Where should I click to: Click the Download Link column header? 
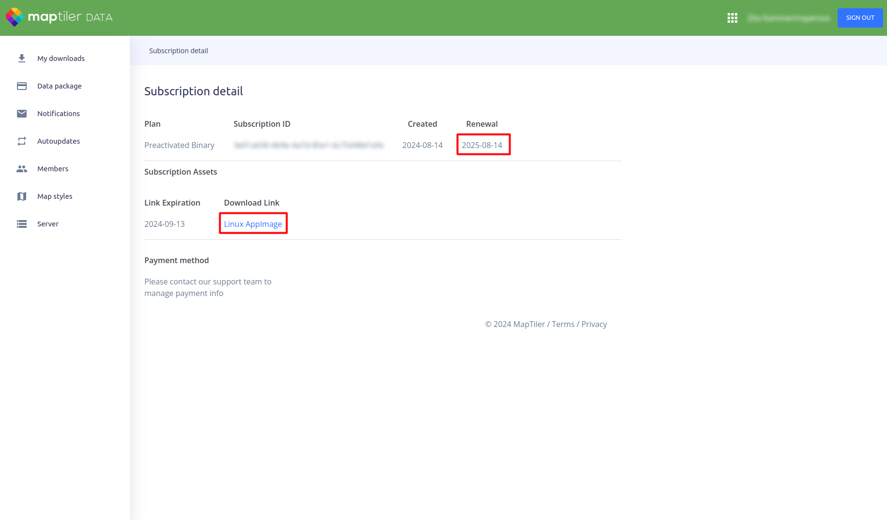point(252,203)
